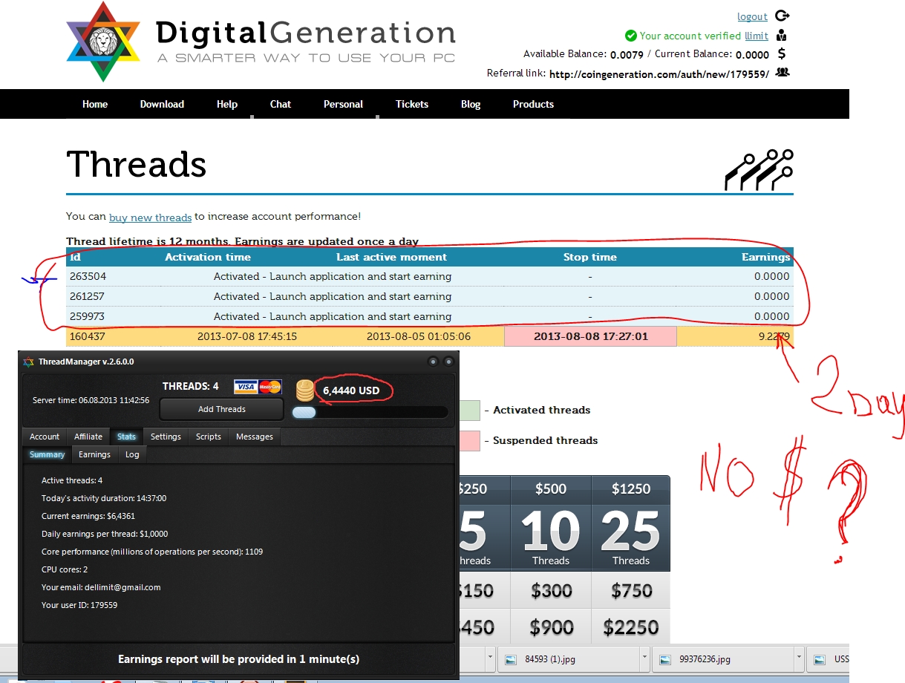Open the Scripts tab

pos(209,437)
